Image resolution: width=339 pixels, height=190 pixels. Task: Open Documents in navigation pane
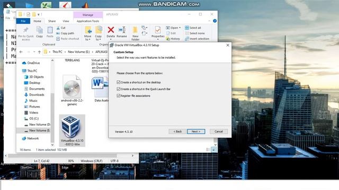[x=34, y=89]
